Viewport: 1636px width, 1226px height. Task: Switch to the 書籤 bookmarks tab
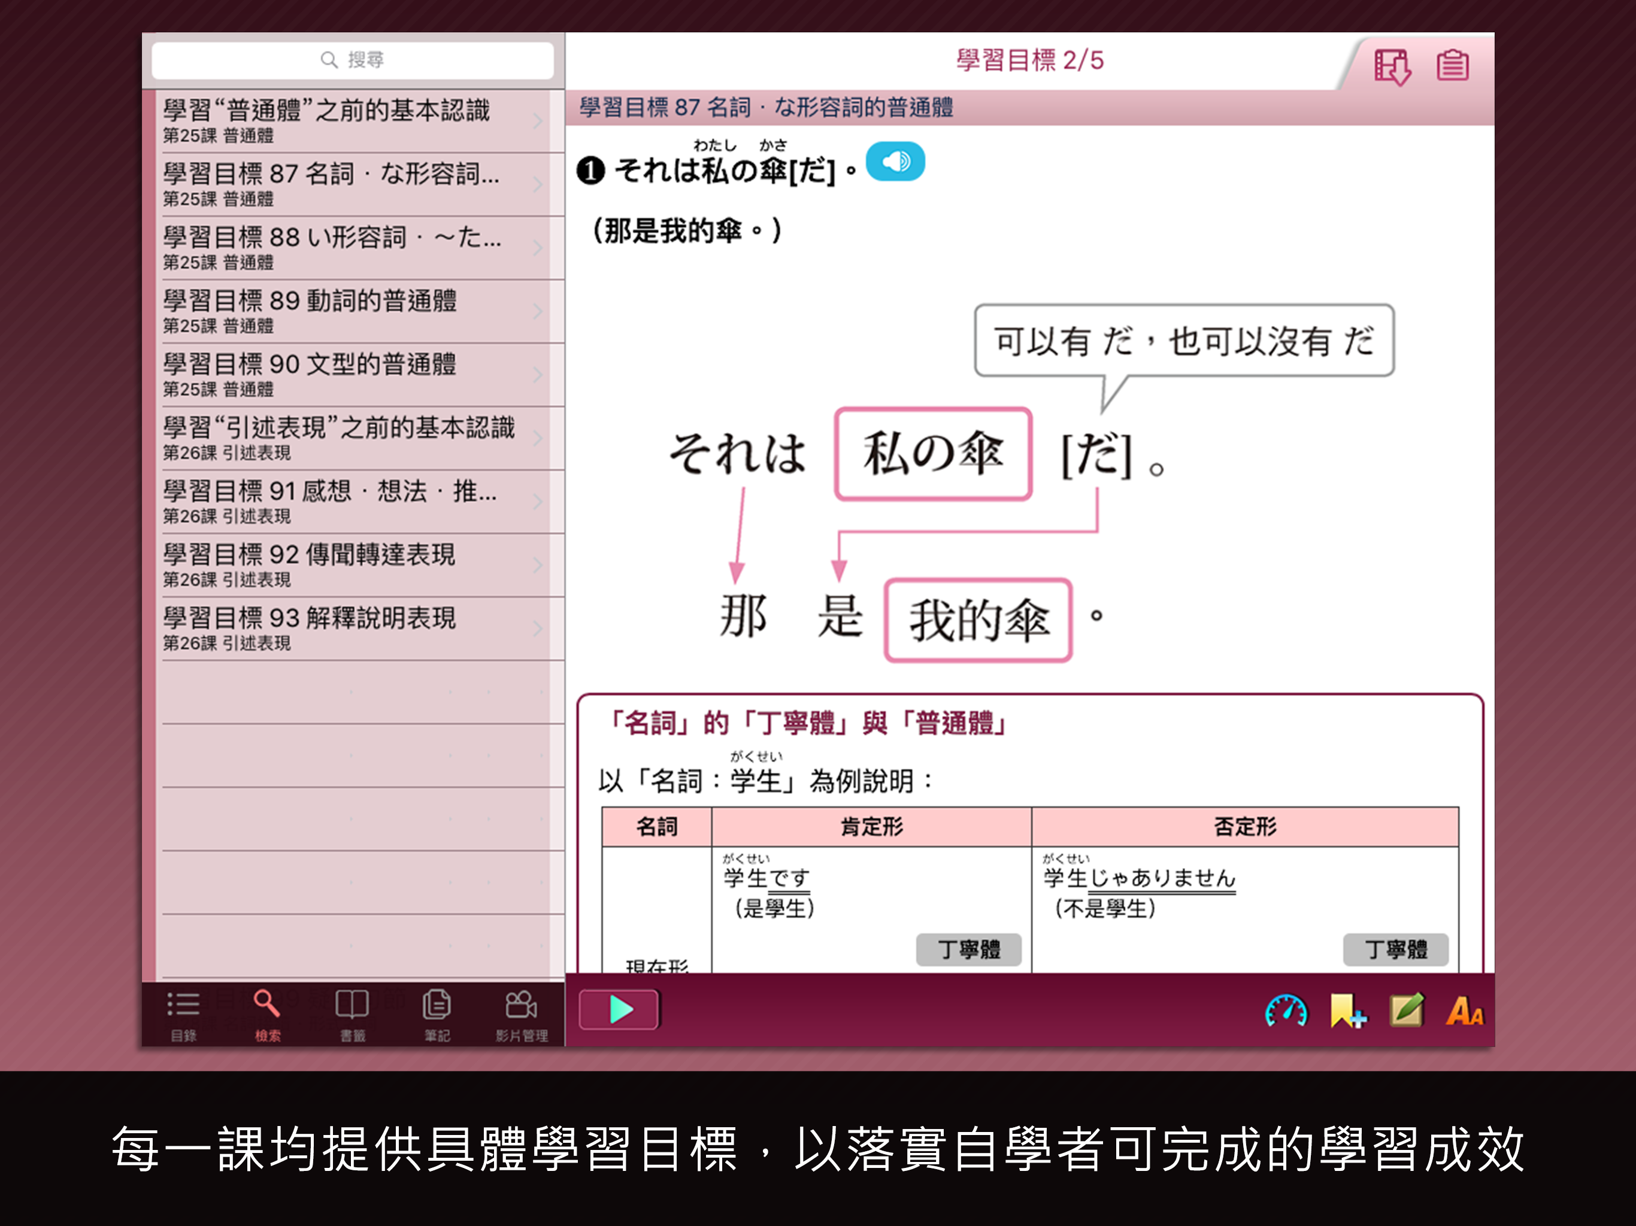(352, 1015)
